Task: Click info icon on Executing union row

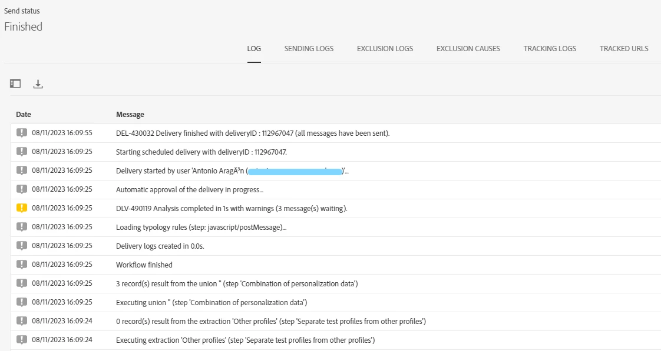Action: pos(21,302)
